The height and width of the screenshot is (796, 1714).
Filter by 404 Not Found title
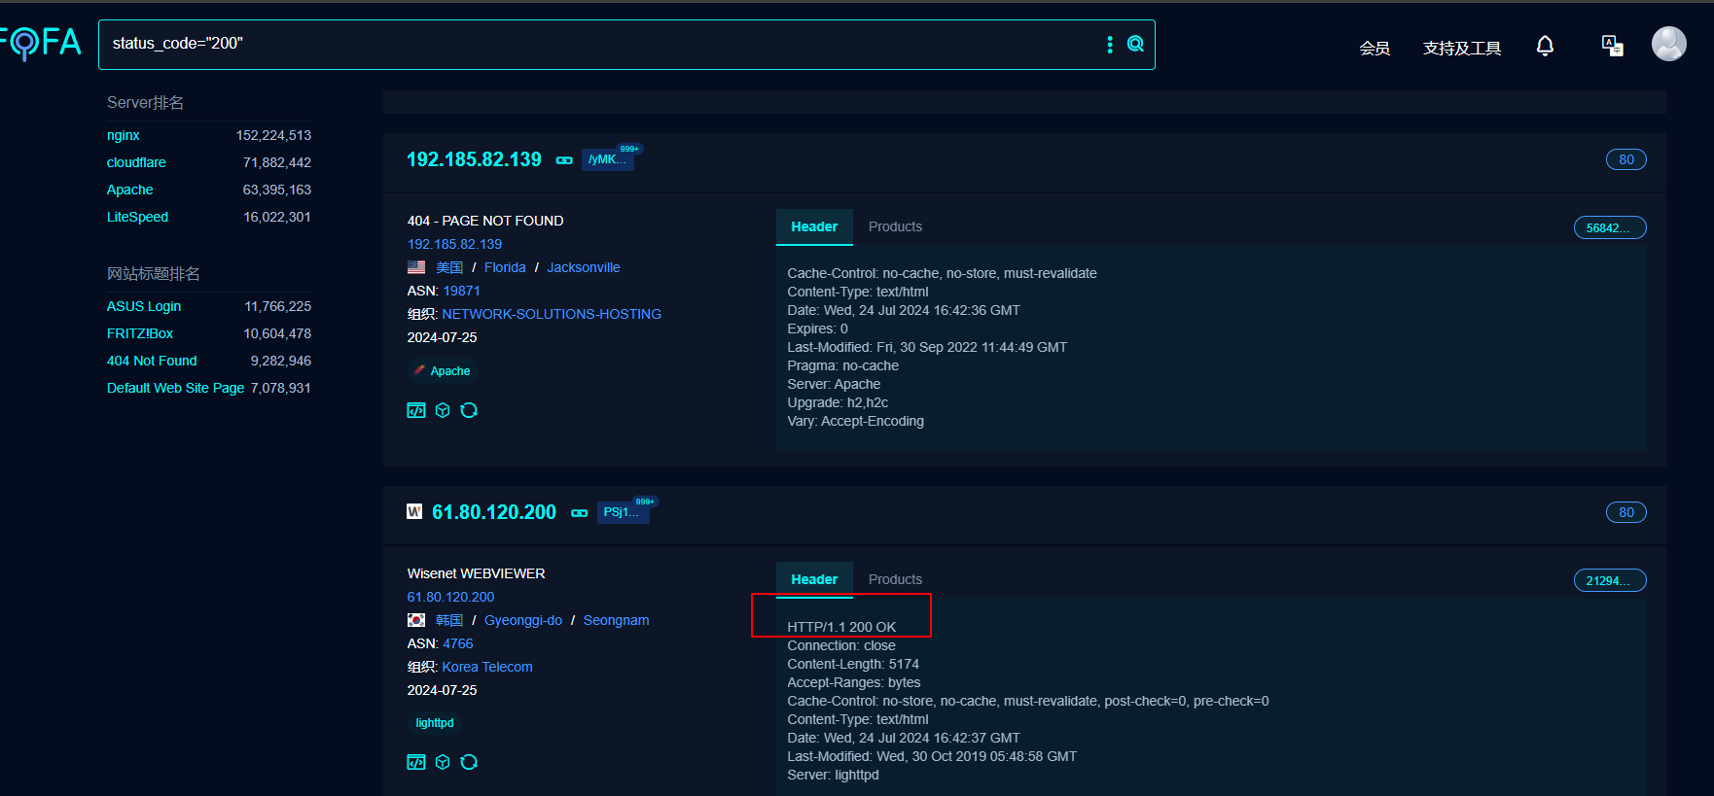152,361
